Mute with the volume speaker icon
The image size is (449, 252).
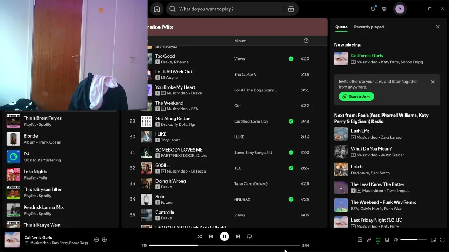396,240
